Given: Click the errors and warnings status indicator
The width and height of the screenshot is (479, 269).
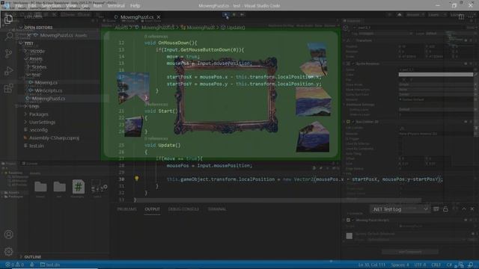Looking at the screenshot, I should [15, 265].
